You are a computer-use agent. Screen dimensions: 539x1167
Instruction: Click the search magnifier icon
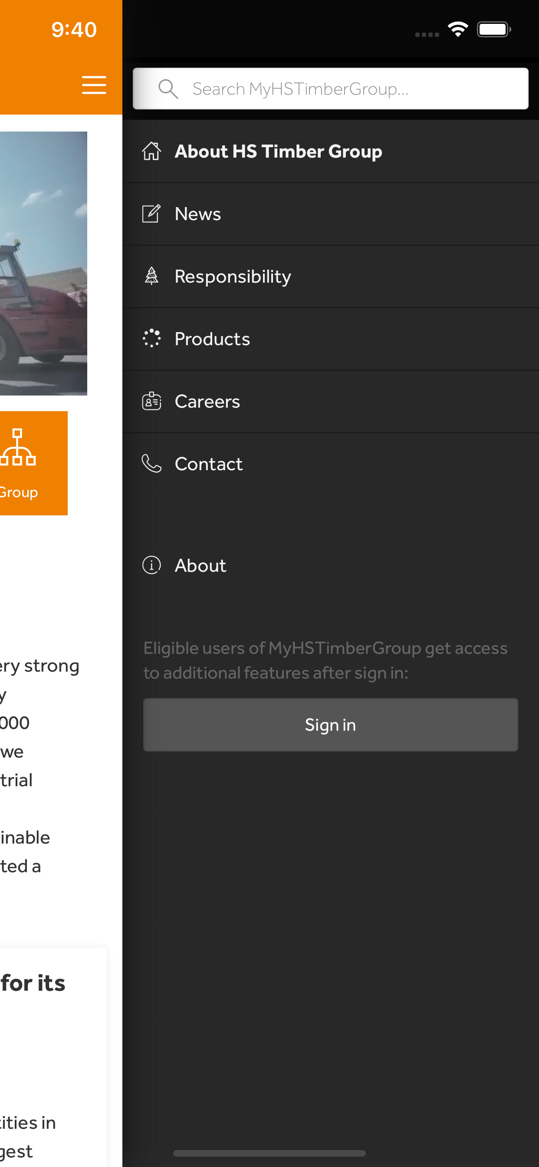168,89
